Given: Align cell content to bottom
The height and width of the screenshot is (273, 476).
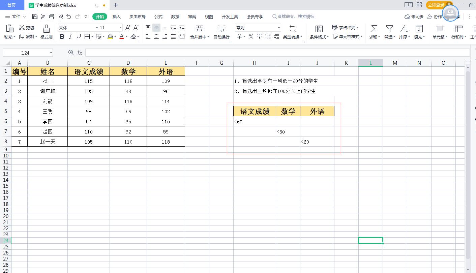Looking at the screenshot, I should [165, 28].
